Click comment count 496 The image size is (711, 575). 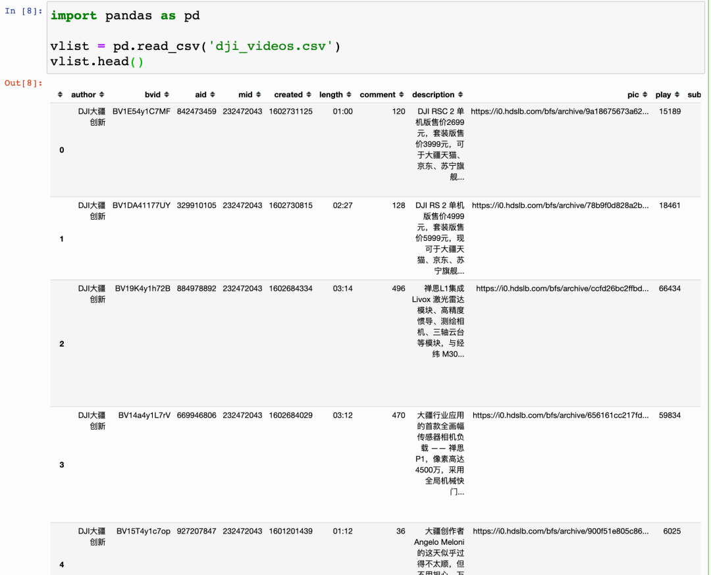click(398, 289)
